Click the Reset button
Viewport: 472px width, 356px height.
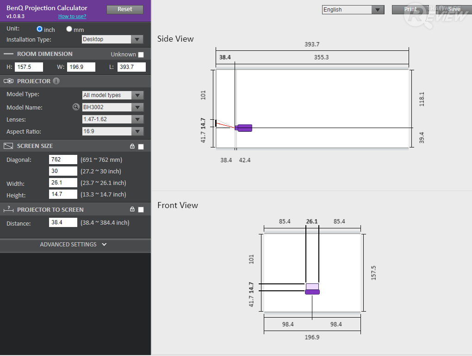pos(125,9)
